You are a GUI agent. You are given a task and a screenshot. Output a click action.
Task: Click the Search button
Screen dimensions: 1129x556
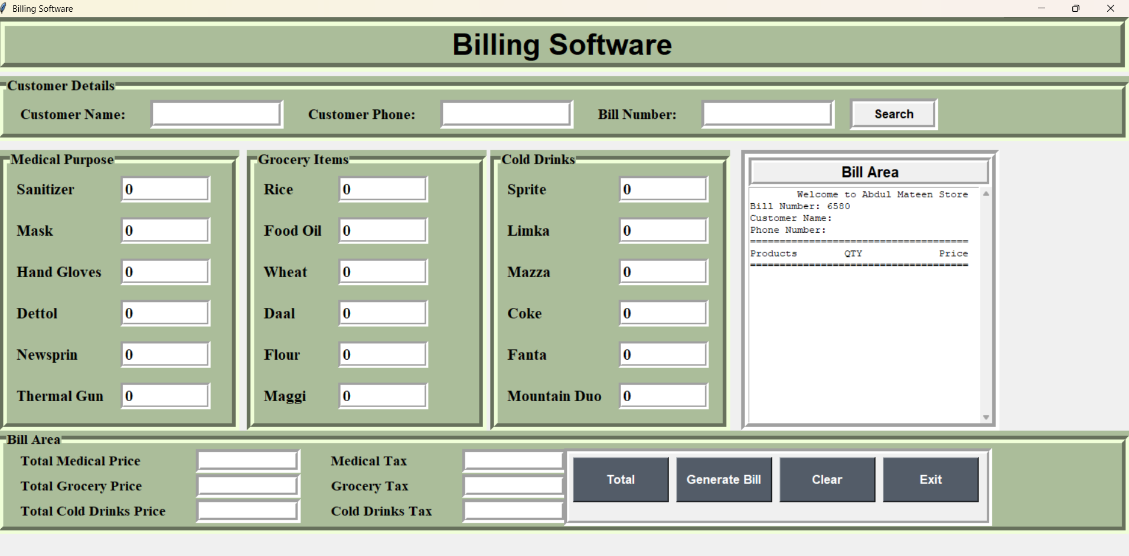coord(892,113)
